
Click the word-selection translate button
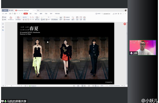(67, 17)
